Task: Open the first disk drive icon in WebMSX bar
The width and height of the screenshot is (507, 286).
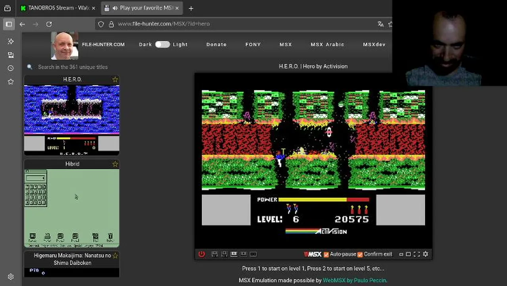Action: click(214, 254)
